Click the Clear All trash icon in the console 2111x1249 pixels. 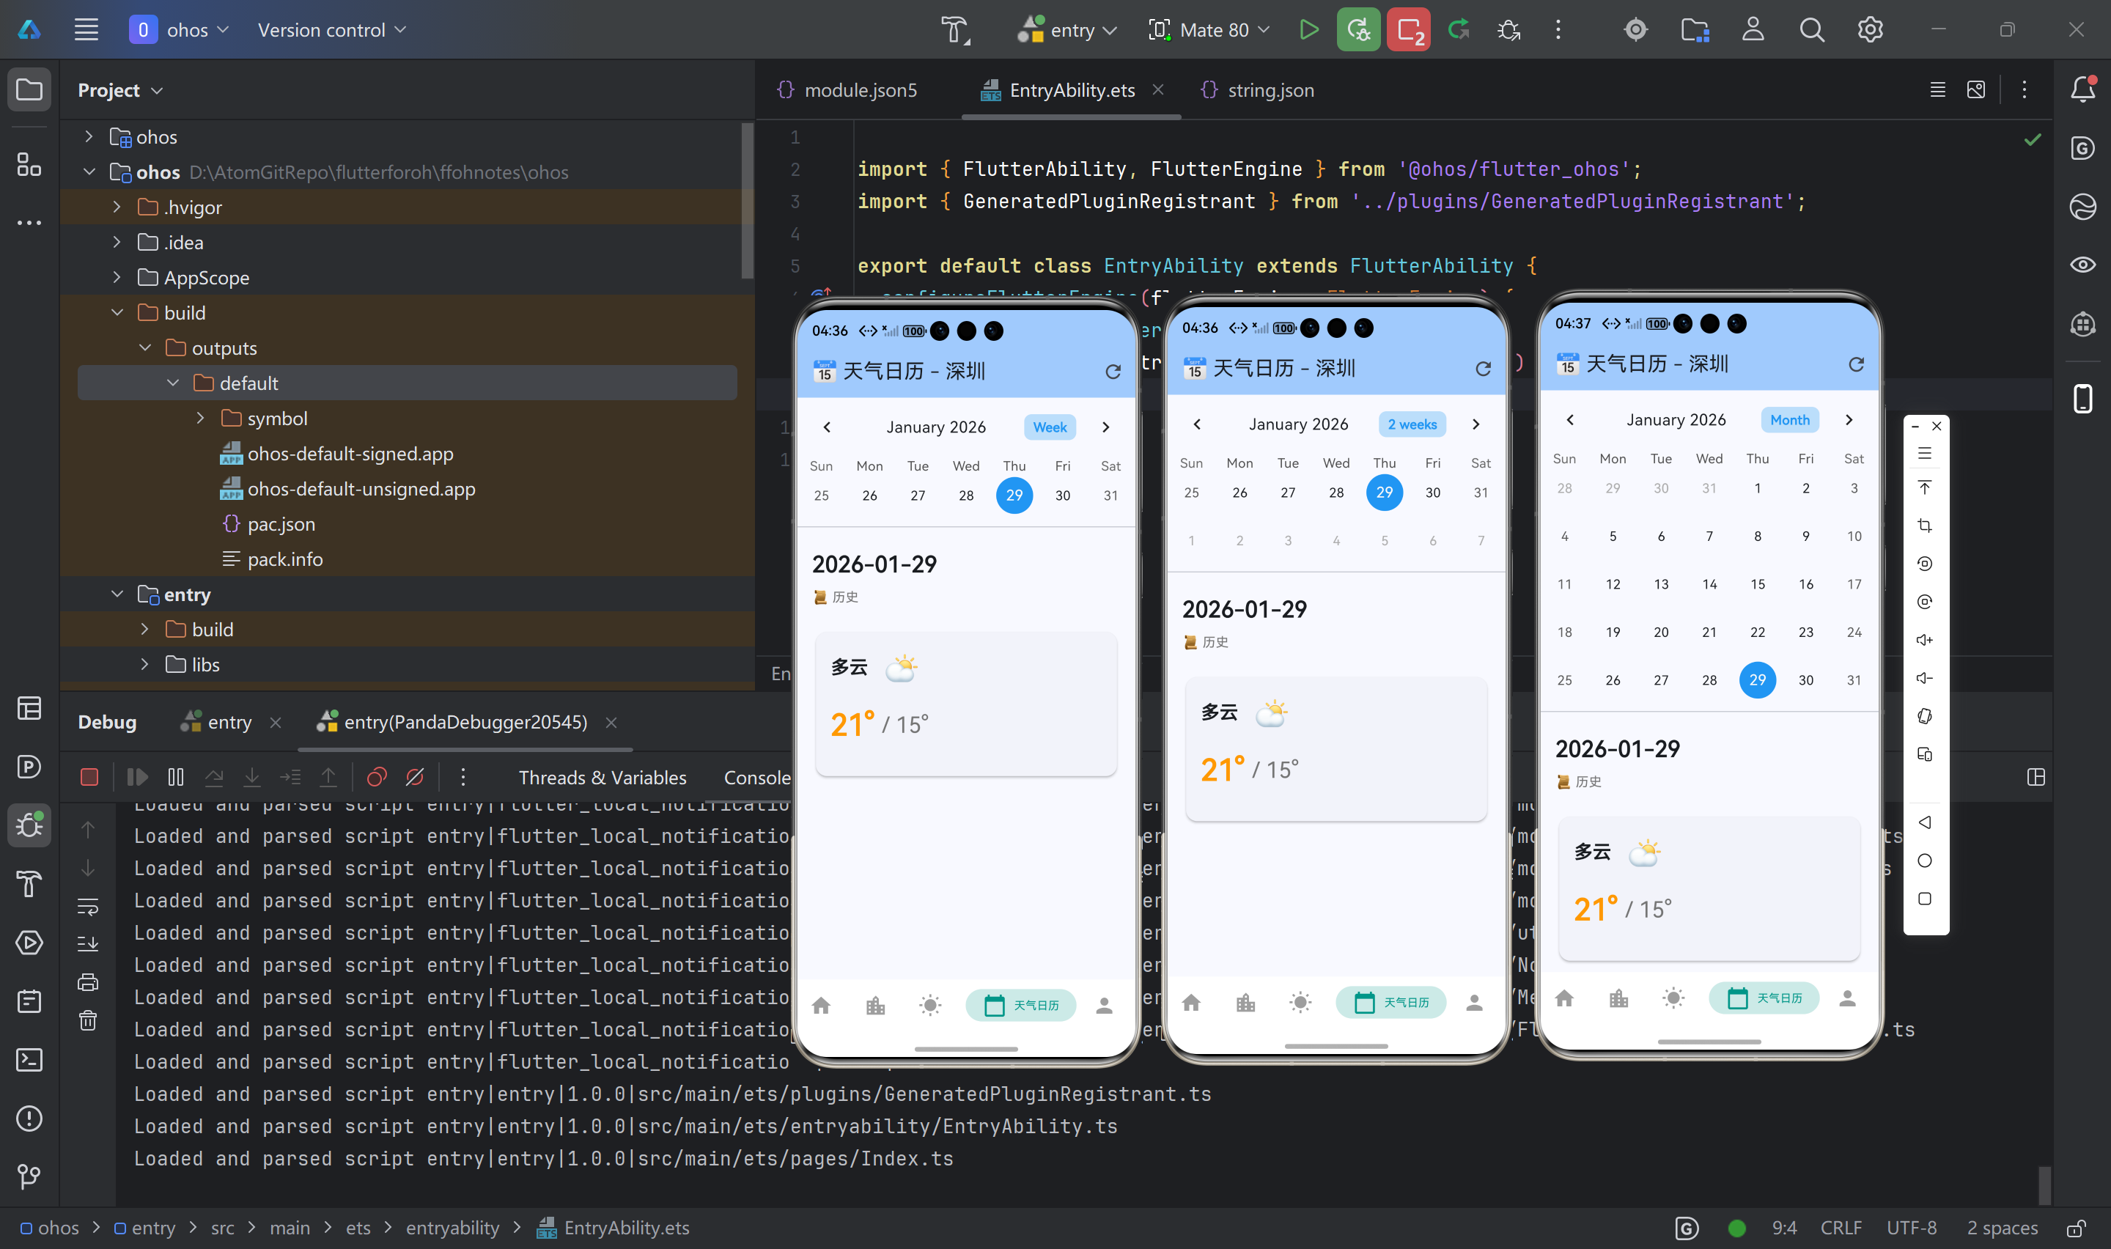[x=89, y=1021]
